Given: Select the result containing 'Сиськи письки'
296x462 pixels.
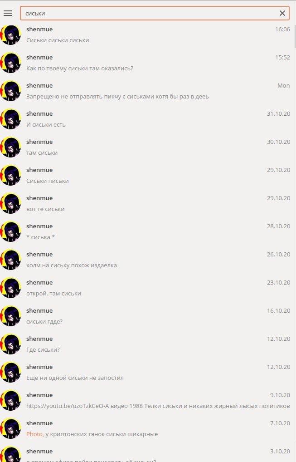Looking at the screenshot, I should pyautogui.click(x=148, y=175).
